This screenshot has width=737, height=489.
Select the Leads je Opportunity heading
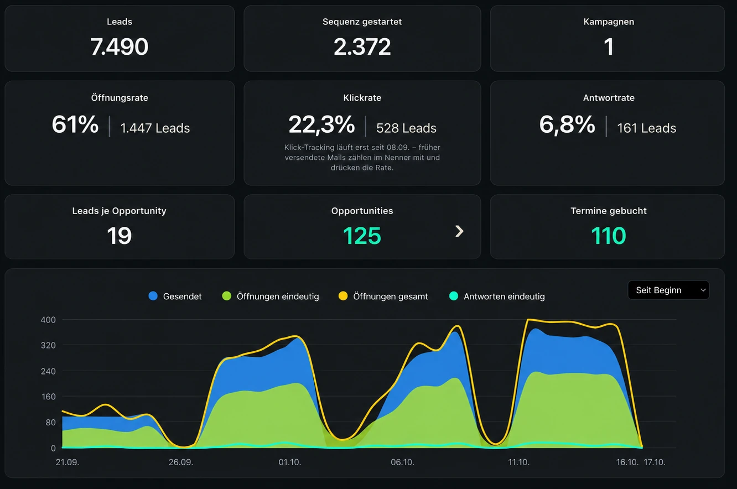click(x=120, y=211)
